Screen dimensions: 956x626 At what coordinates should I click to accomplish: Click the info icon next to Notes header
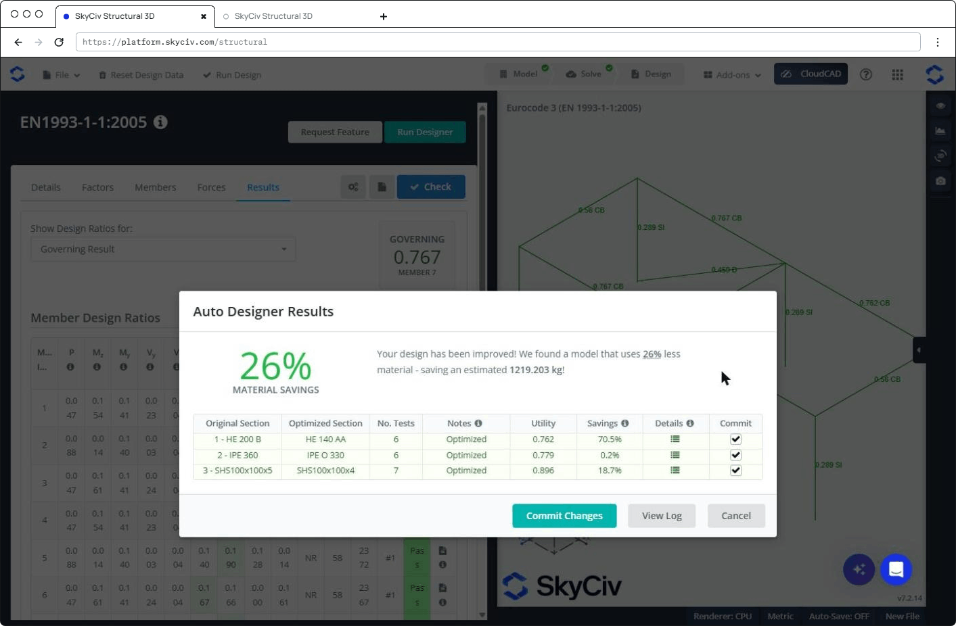(x=478, y=423)
